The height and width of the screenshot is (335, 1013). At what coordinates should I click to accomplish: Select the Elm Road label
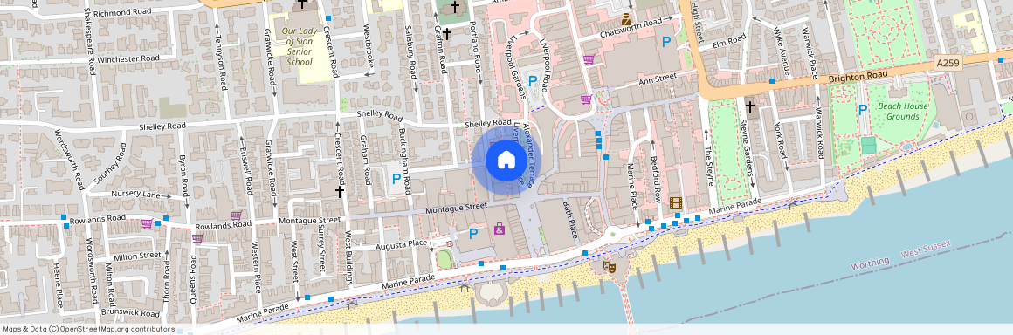point(728,42)
